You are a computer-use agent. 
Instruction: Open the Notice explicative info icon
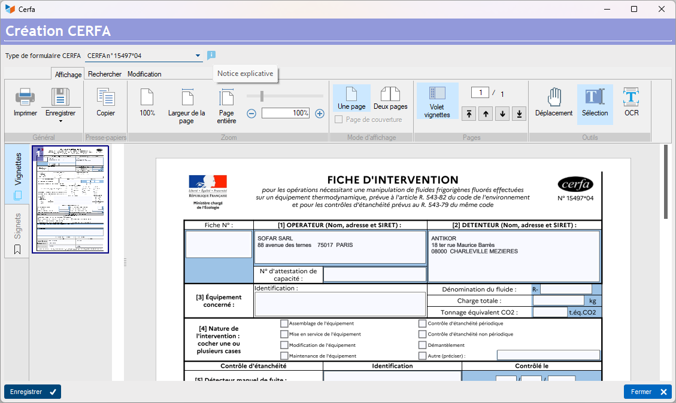click(x=211, y=55)
